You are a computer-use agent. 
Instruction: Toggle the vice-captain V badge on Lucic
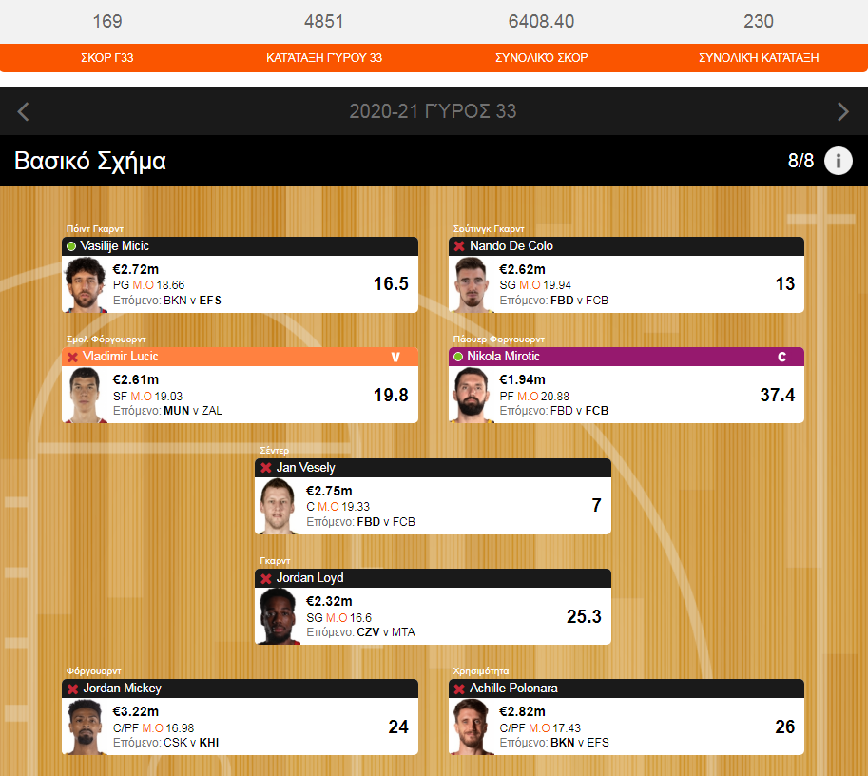click(x=395, y=357)
